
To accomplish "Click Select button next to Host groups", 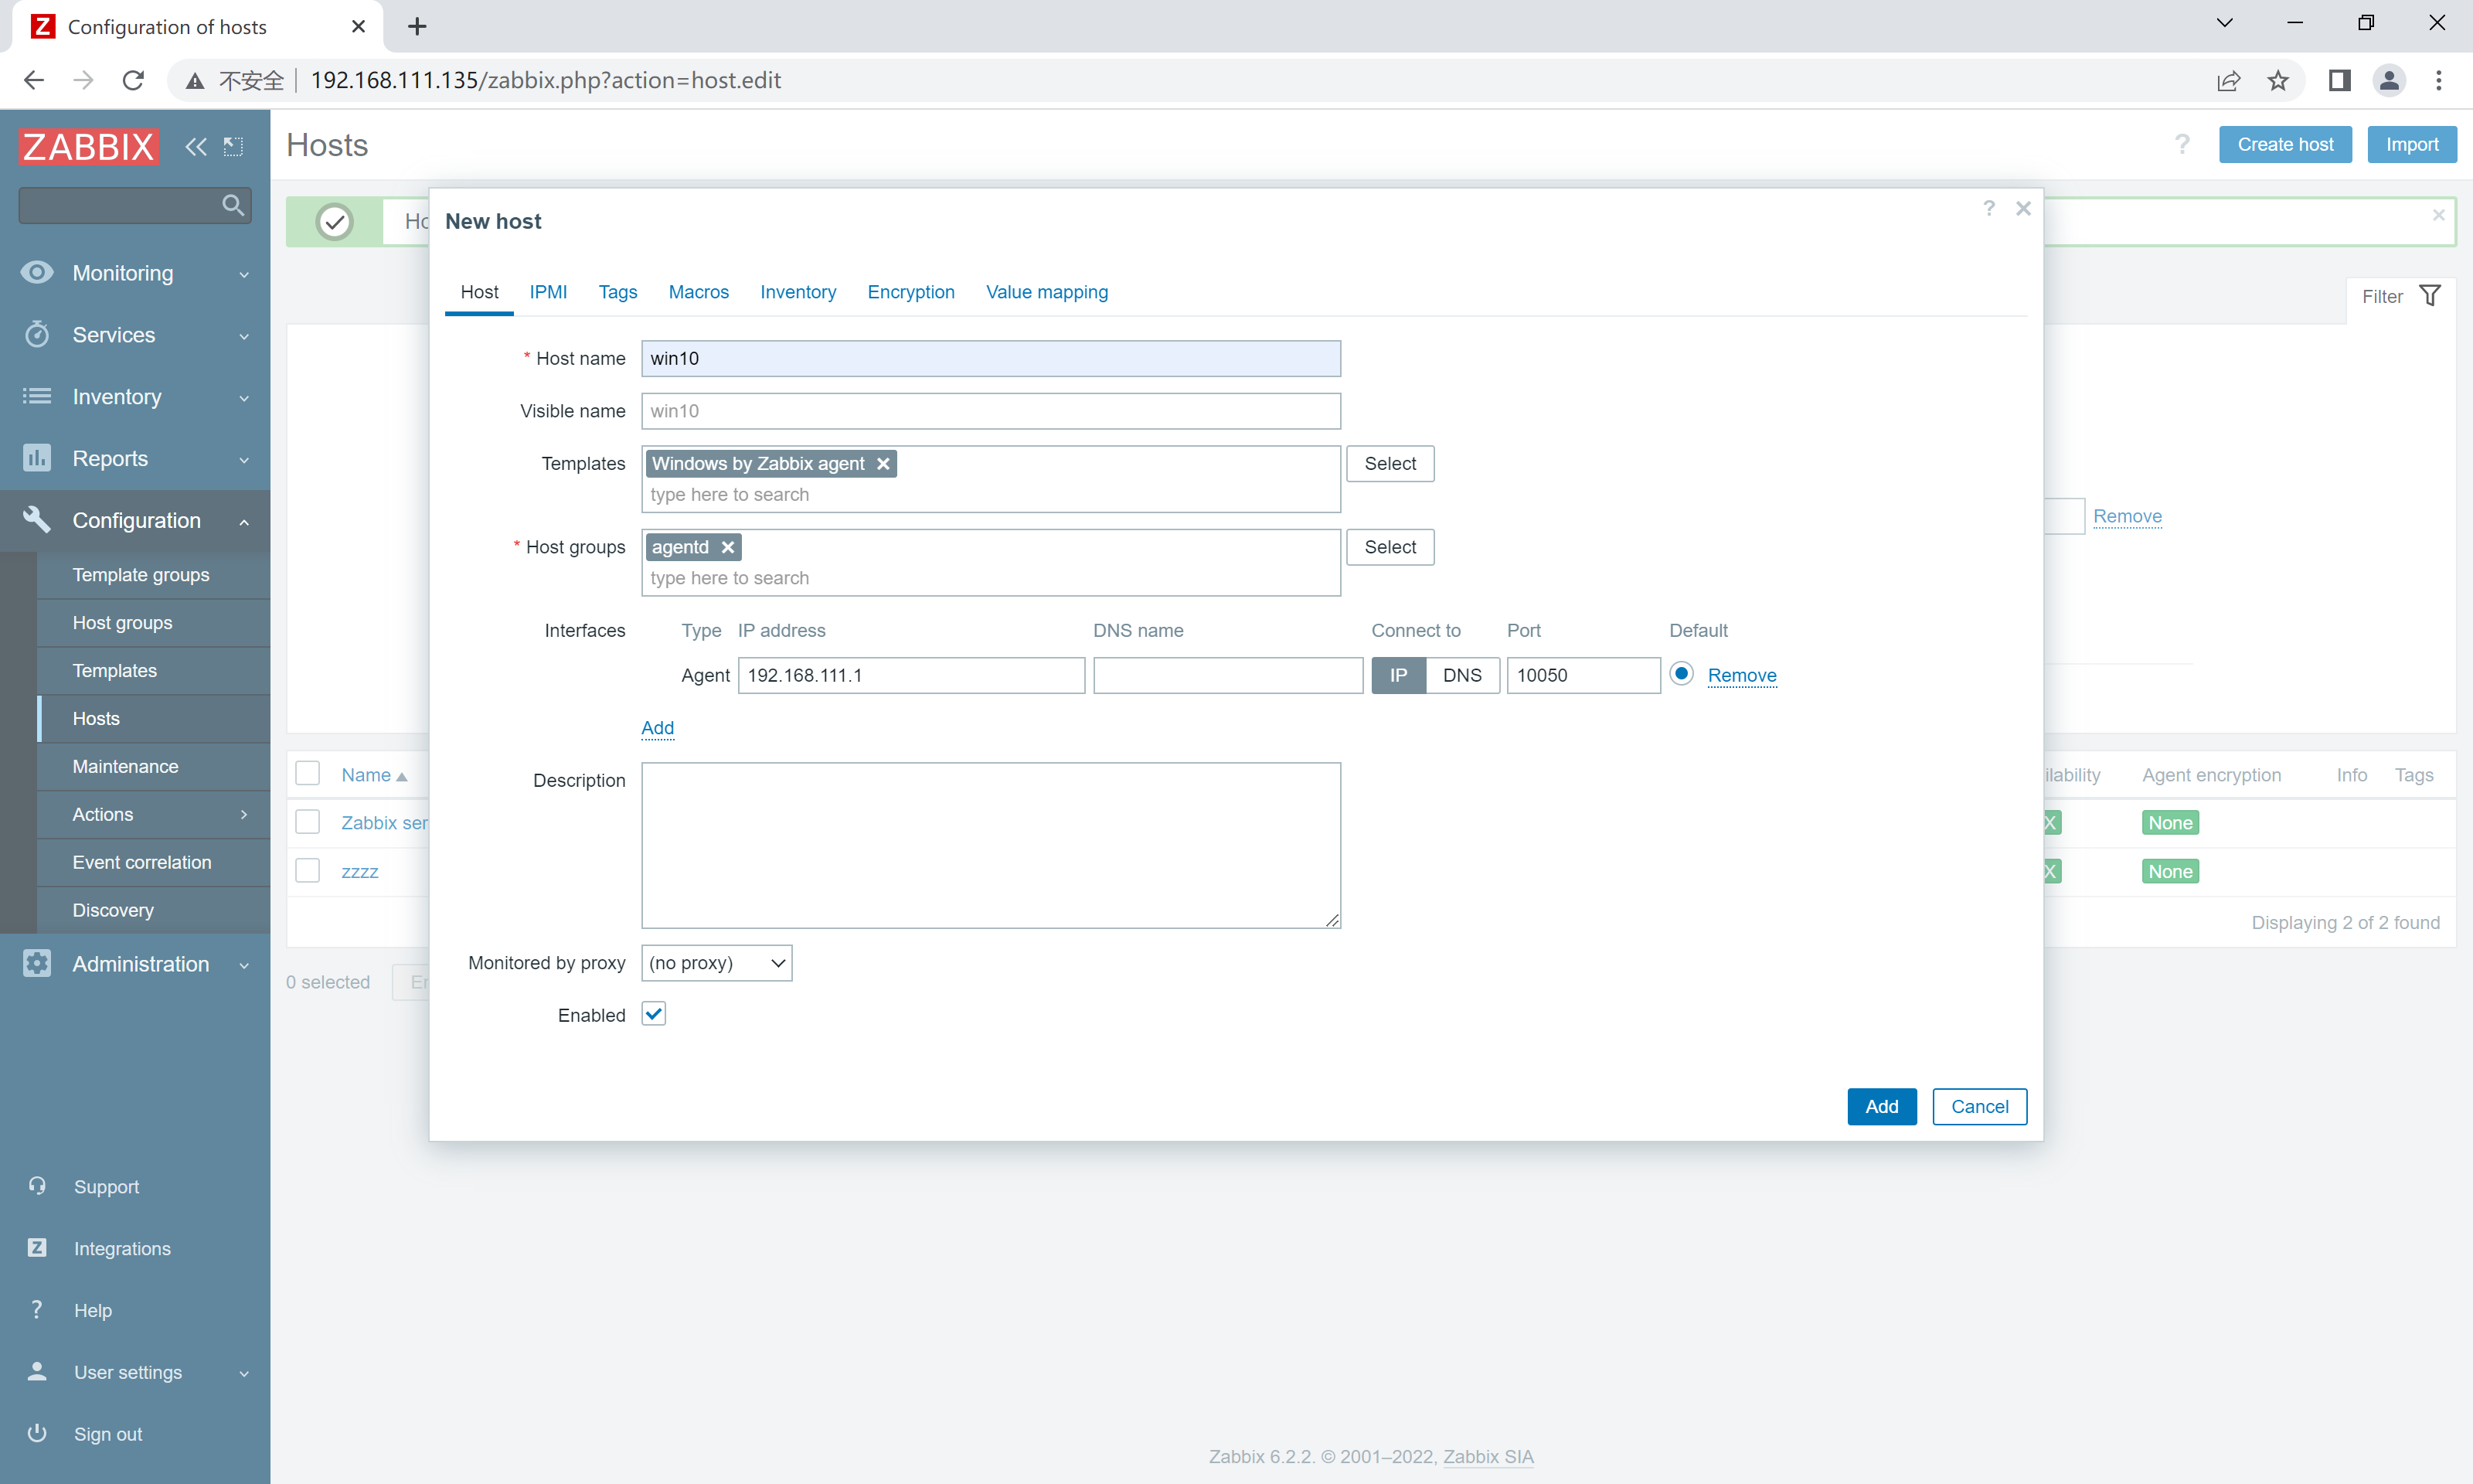I will tap(1390, 547).
